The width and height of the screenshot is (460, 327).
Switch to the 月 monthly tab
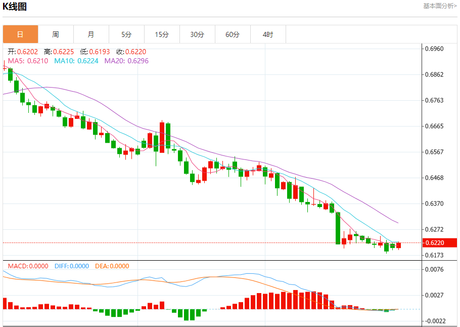click(91, 34)
